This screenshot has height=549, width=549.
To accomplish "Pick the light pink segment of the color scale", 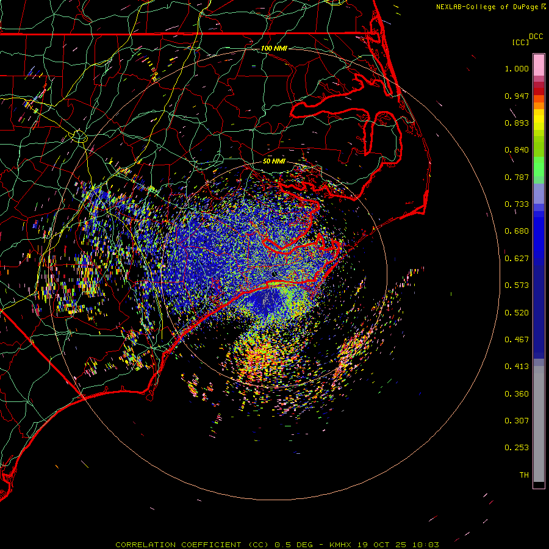I will (x=539, y=65).
